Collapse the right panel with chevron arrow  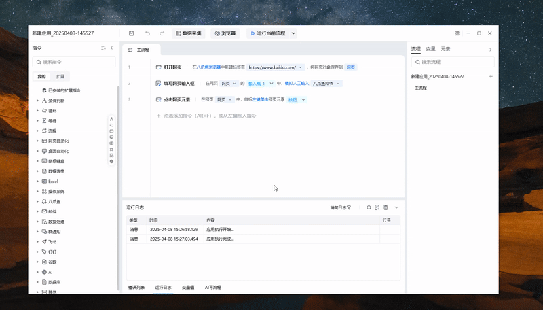490,50
